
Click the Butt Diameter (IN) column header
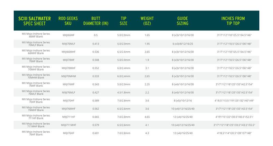coord(96,21)
